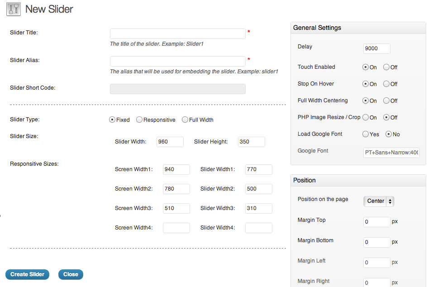Set Stop On Hover to On
Image resolution: width=442 pixels, height=287 pixels.
click(x=366, y=84)
